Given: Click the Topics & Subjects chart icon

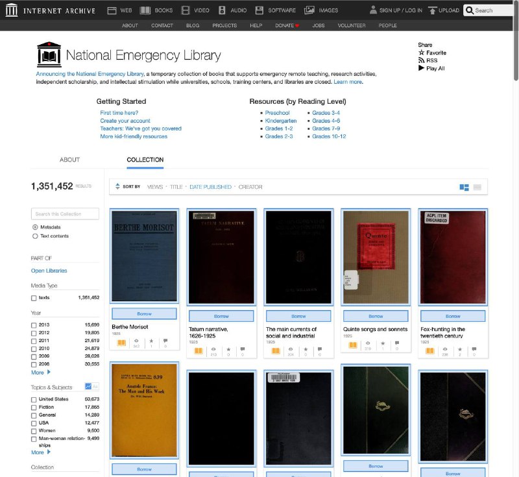Looking at the screenshot, I should [x=88, y=386].
